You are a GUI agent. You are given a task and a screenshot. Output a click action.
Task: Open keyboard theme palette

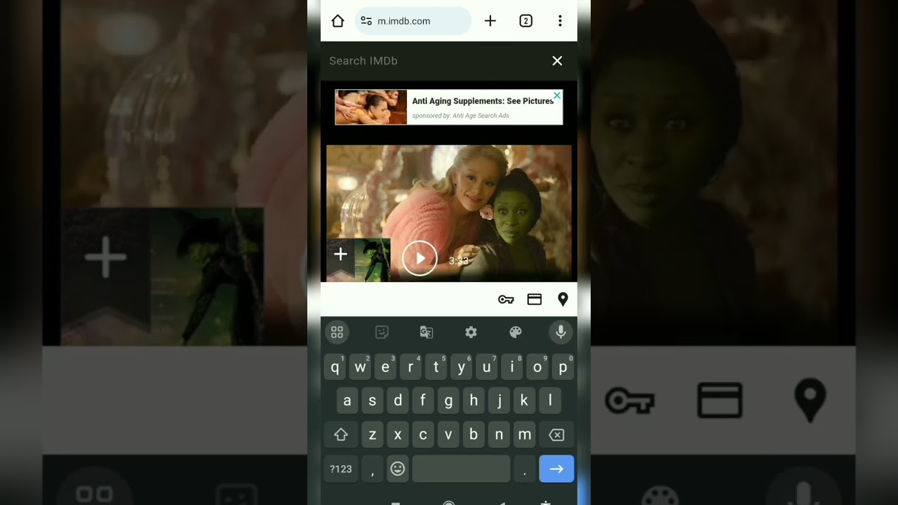516,332
